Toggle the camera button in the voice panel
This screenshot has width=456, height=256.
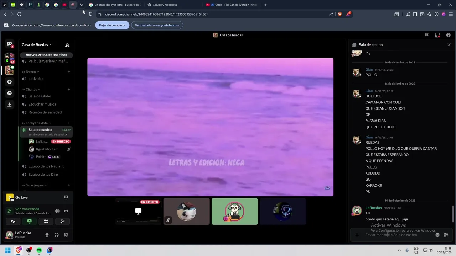(13, 221)
